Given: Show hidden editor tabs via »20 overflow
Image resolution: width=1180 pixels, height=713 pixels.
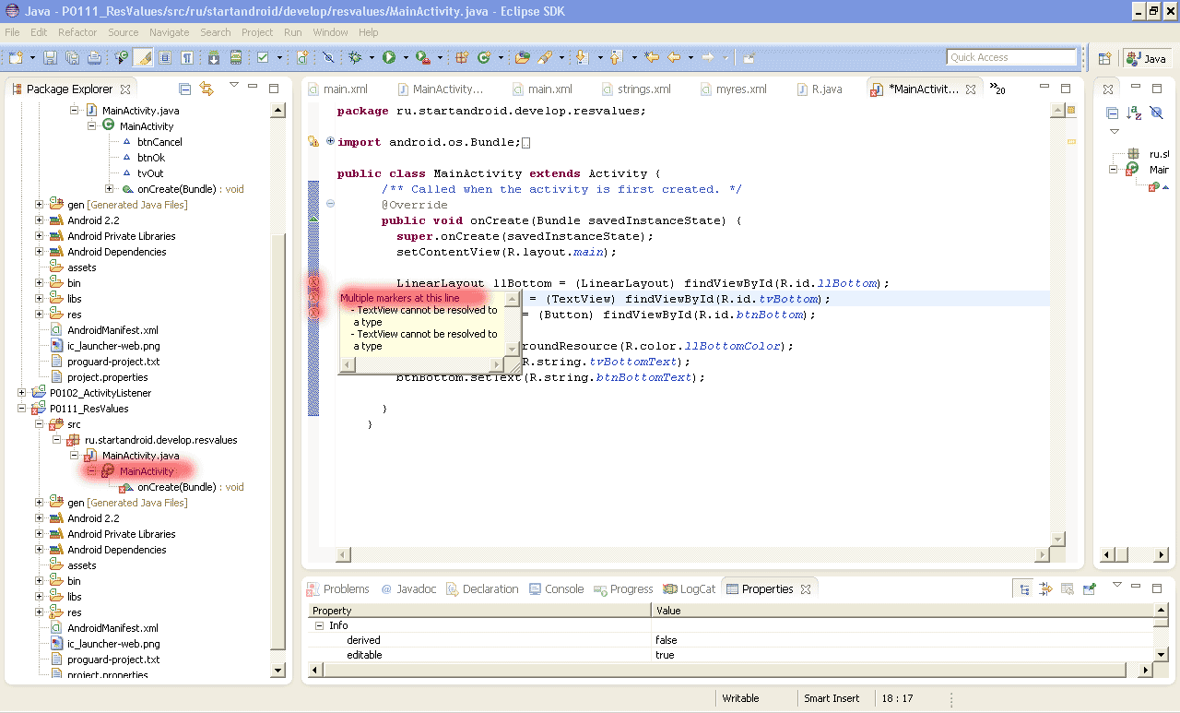Looking at the screenshot, I should [x=997, y=89].
